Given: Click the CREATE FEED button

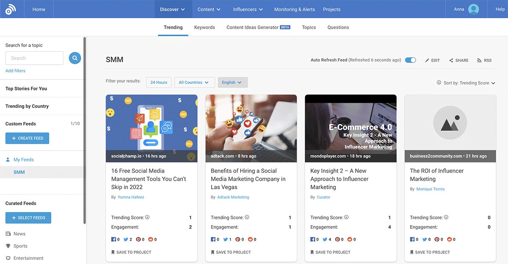Looking at the screenshot, I should click(x=27, y=138).
